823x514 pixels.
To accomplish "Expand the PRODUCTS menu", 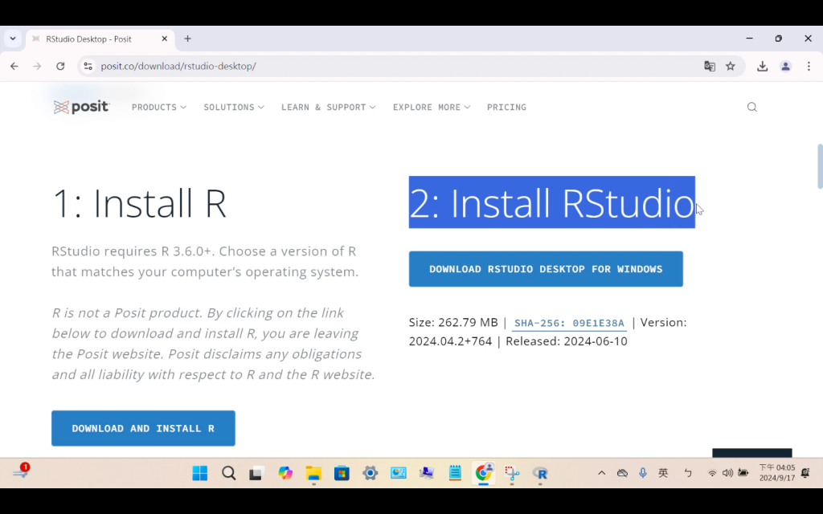I will click(x=158, y=107).
